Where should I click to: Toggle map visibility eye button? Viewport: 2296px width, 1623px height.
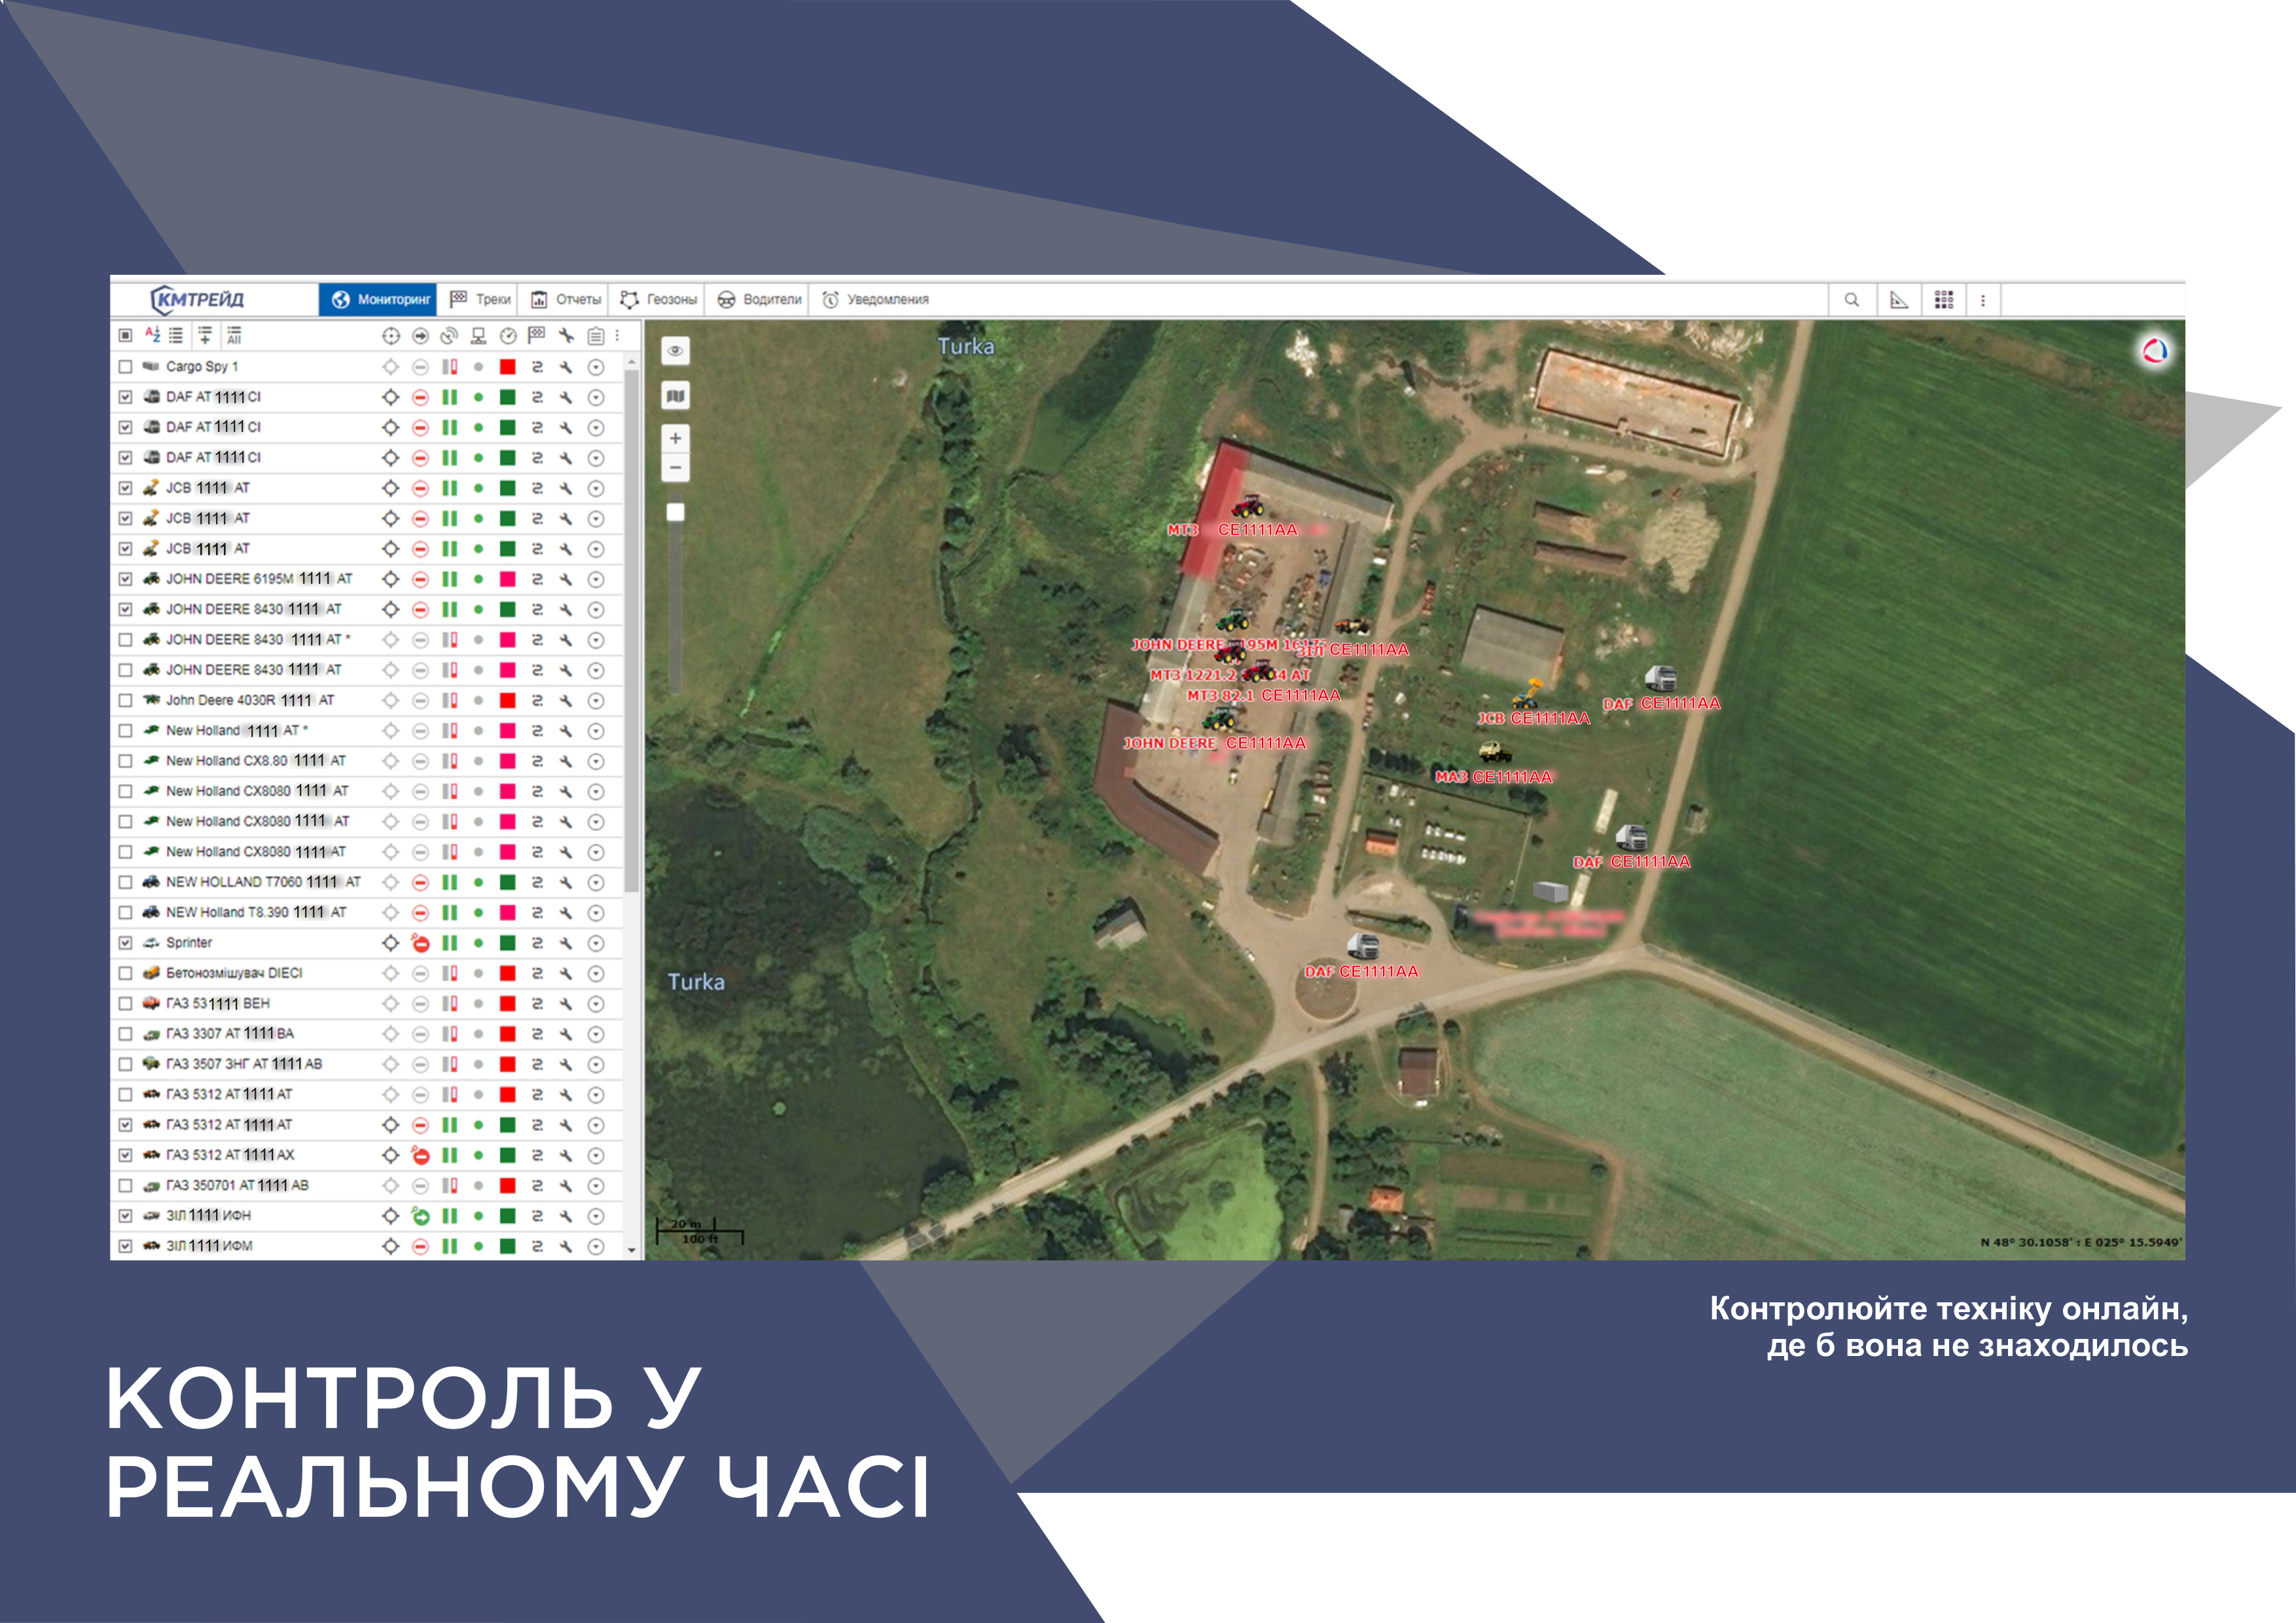pyautogui.click(x=676, y=351)
